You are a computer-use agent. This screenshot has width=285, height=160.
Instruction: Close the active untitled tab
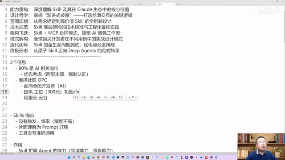pos(173,4)
